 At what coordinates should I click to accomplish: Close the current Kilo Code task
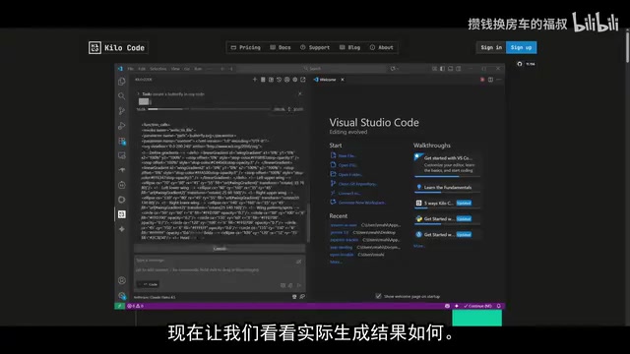(x=299, y=94)
